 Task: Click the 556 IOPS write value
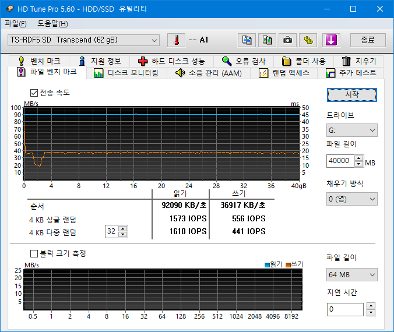point(249,218)
